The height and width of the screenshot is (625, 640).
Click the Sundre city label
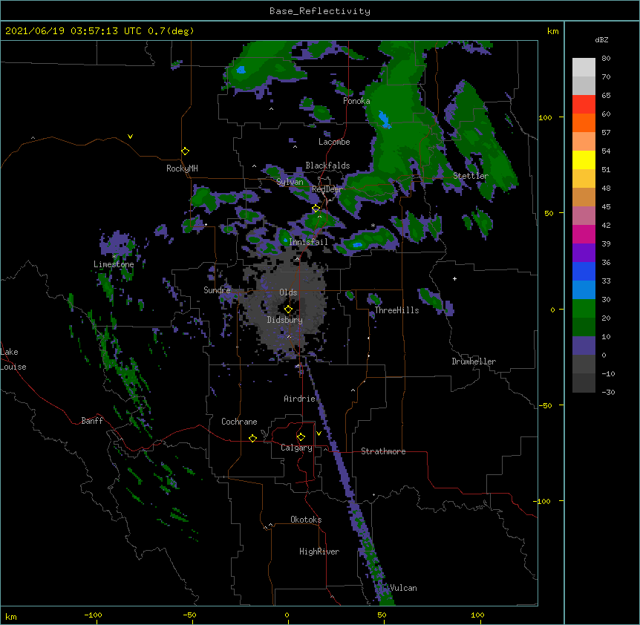(x=217, y=290)
